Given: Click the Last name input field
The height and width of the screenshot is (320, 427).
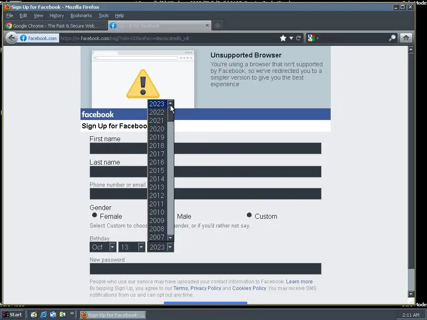Looking at the screenshot, I should [205, 172].
